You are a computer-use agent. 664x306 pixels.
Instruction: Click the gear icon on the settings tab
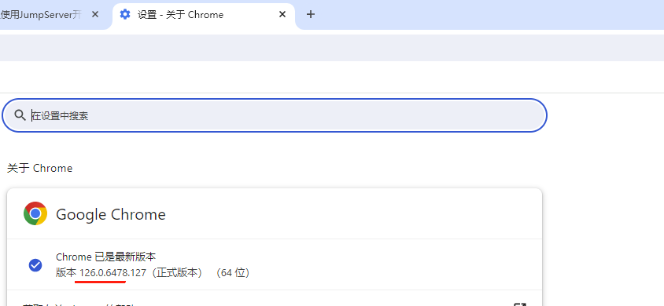(124, 14)
